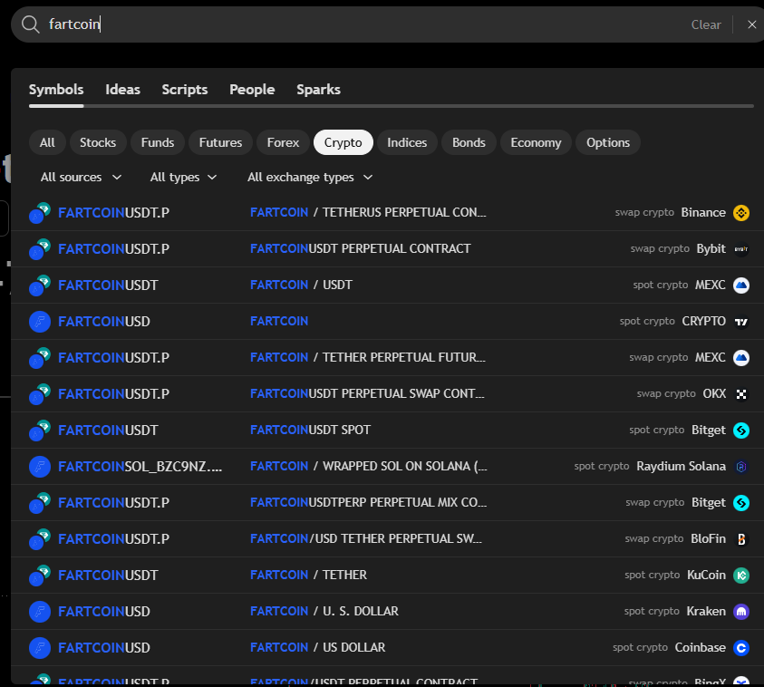
Task: Click the OKX exchange logo
Action: click(741, 393)
